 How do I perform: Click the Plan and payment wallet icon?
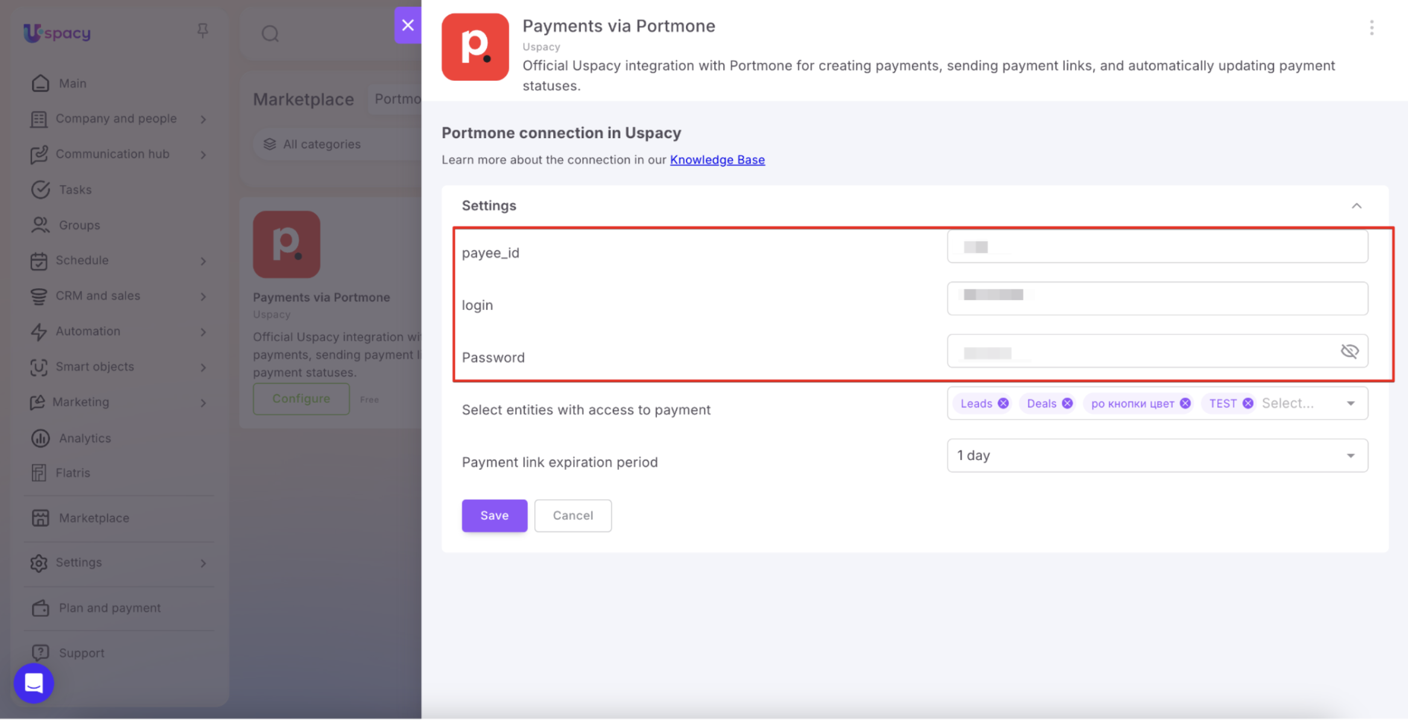(x=40, y=608)
